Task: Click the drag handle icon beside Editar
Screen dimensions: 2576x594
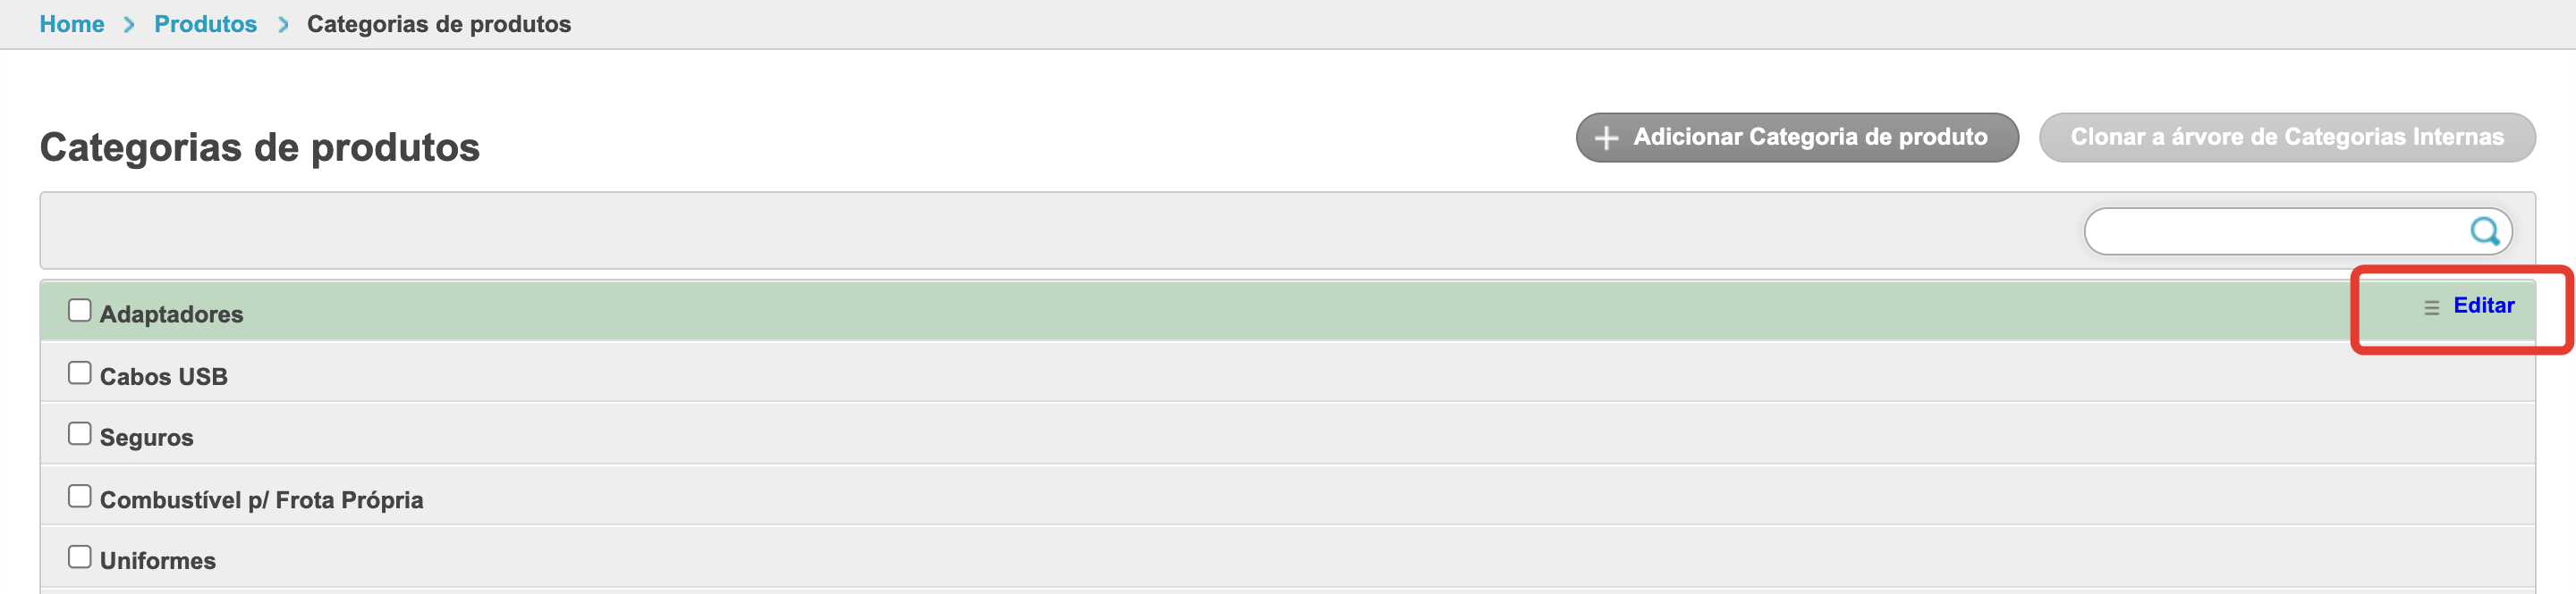Action: pos(2431,307)
